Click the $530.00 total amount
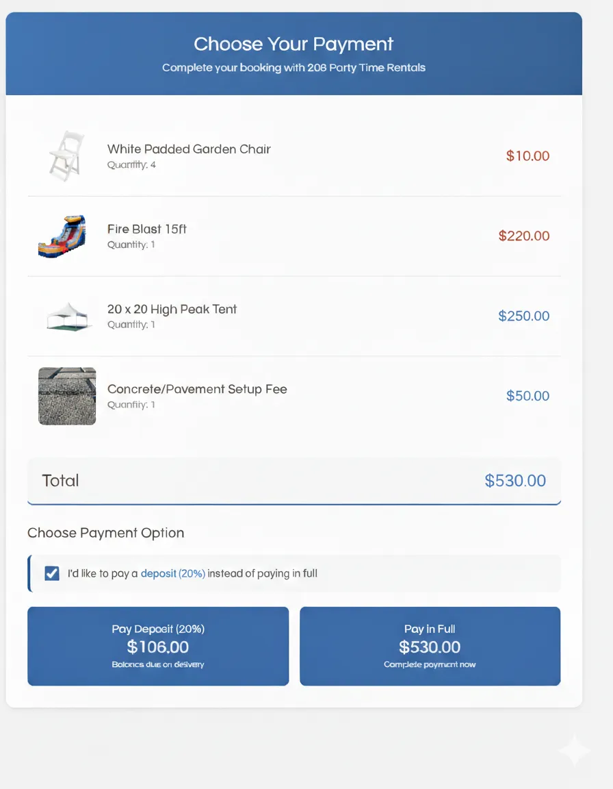613x789 pixels. 515,481
